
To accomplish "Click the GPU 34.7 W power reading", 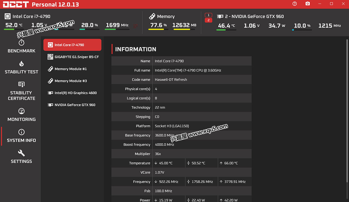I will (277, 26).
